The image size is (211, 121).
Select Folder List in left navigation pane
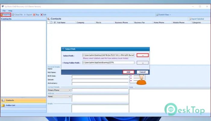pyautogui.click(x=23, y=105)
